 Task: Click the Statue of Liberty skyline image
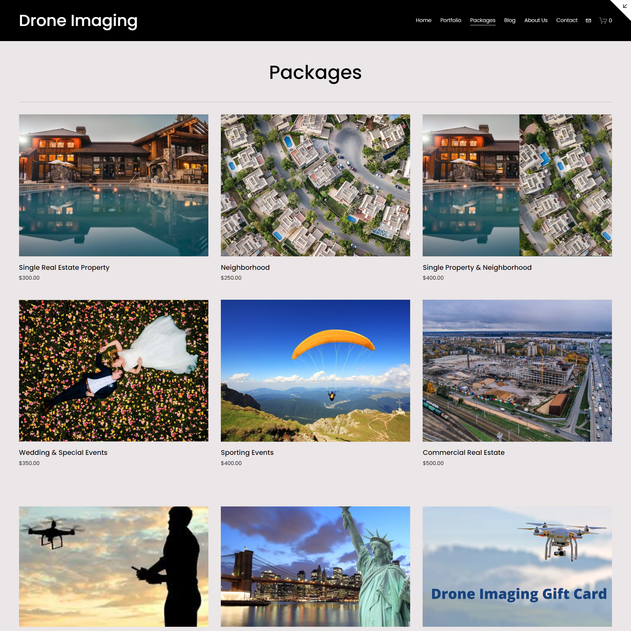315,567
